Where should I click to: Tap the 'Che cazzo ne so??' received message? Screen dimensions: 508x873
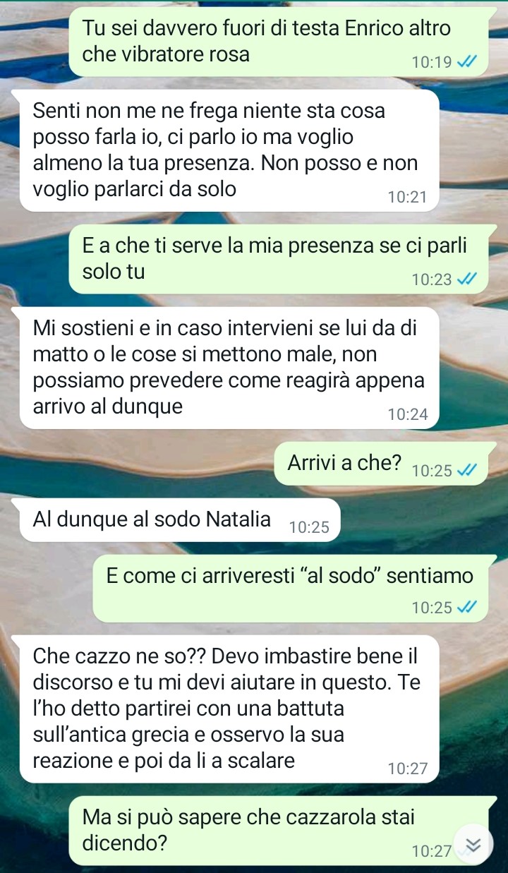[x=230, y=709]
